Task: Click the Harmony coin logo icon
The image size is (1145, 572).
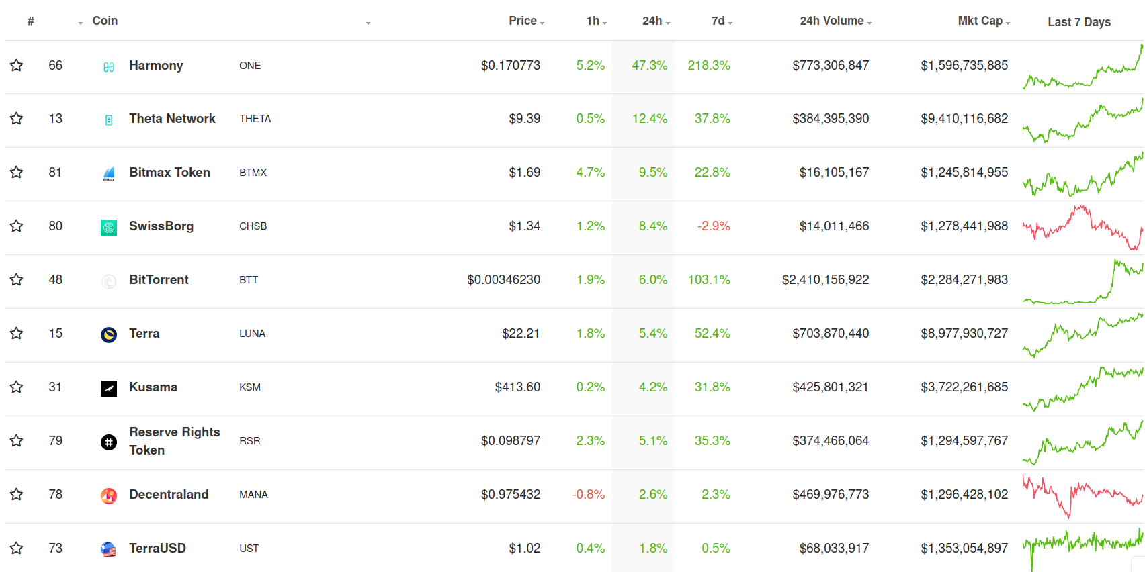Action: coord(109,66)
